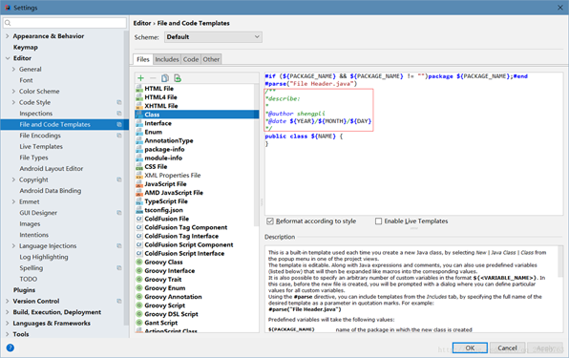Expand Appearance & Behavior section
The width and height of the screenshot is (569, 358).
(8, 36)
